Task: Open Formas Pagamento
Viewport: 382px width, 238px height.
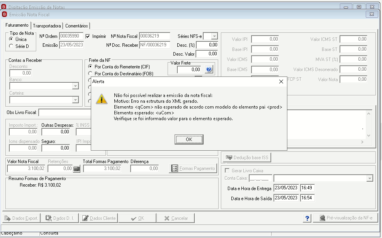Action: tap(193, 168)
